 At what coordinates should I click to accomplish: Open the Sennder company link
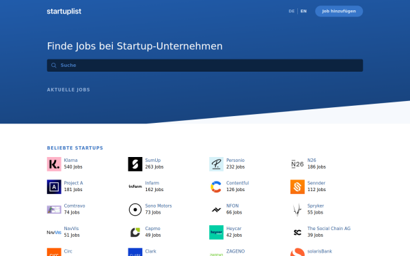pos(316,183)
